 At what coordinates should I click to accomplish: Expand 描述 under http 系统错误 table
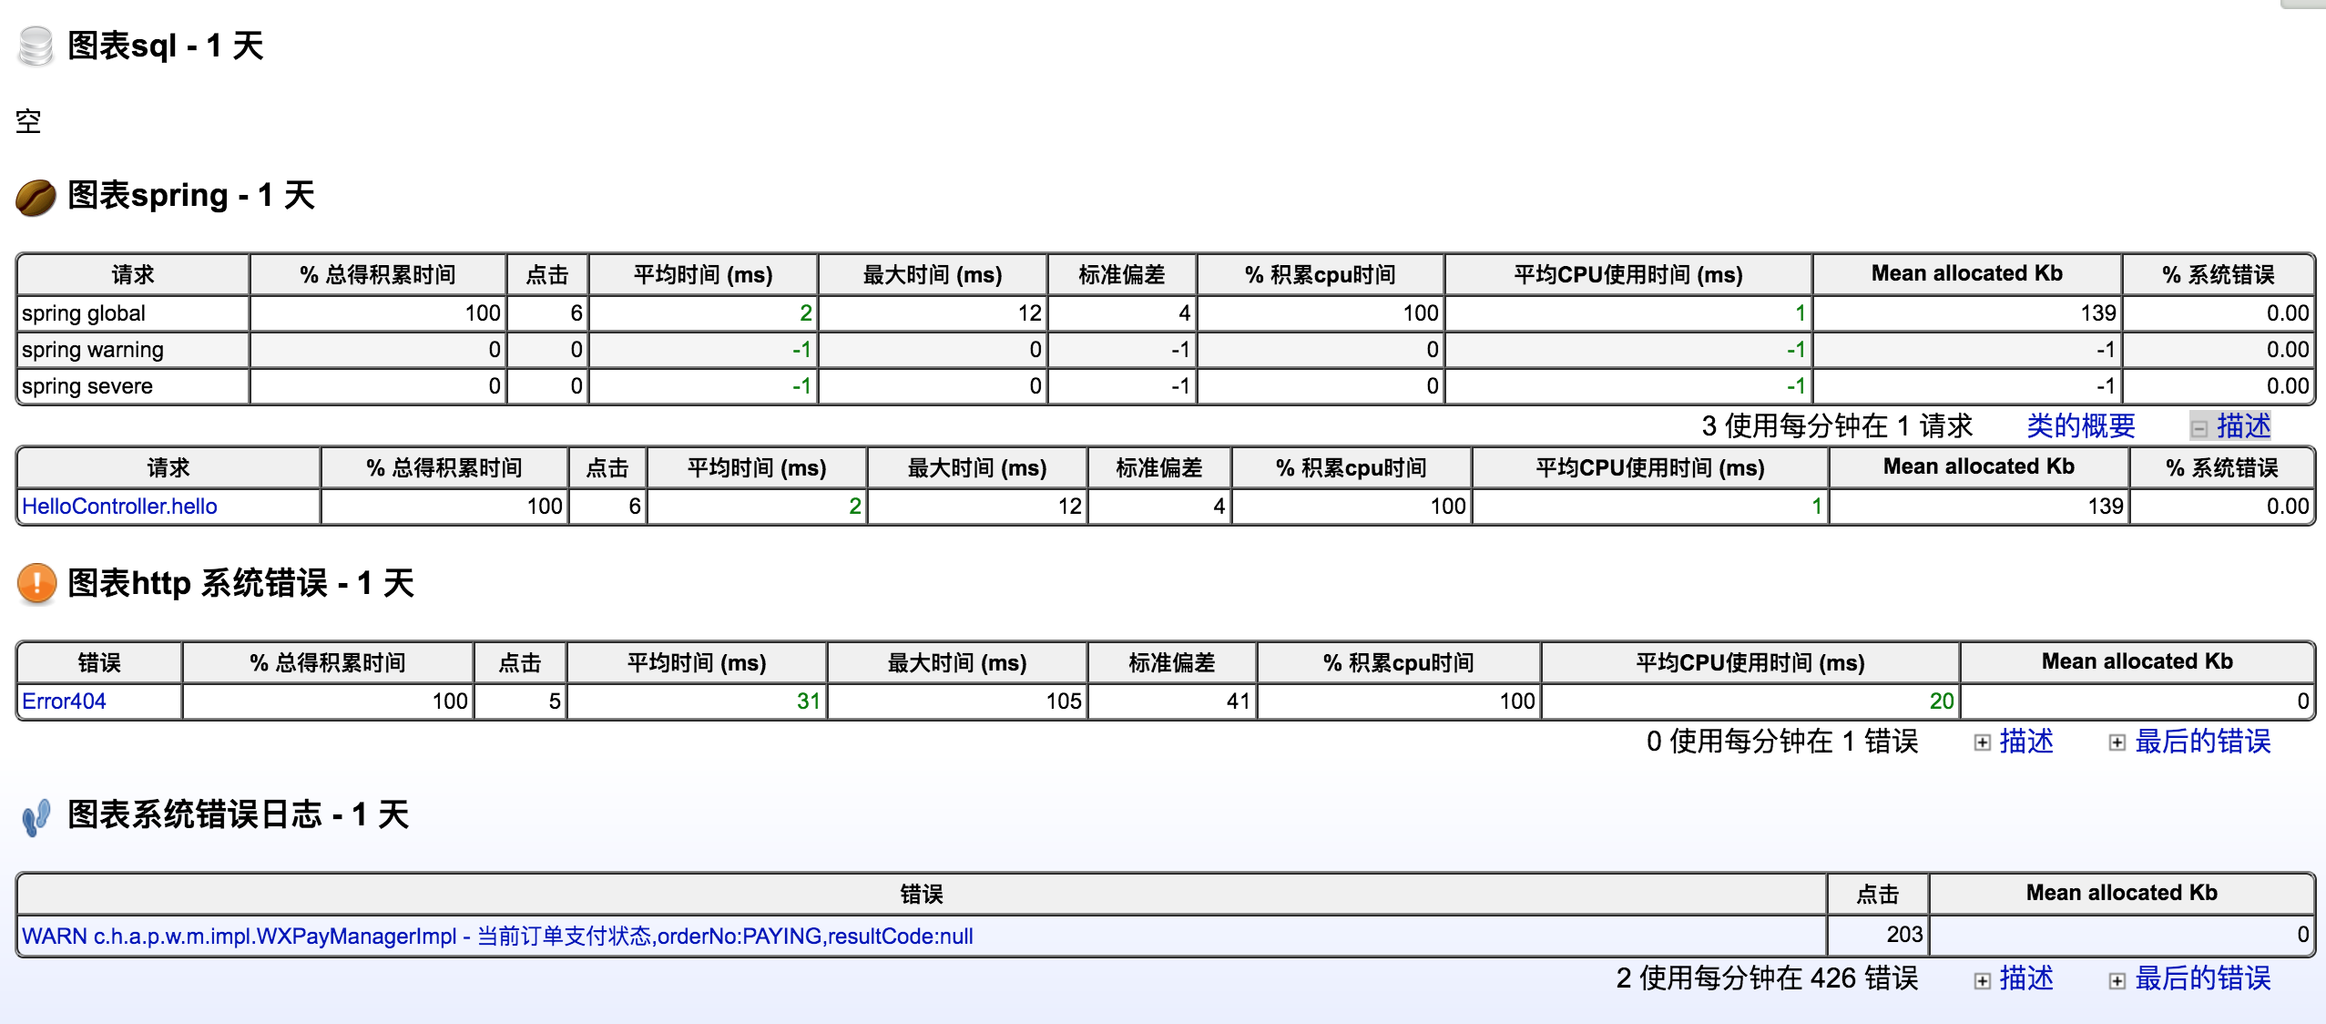click(1983, 742)
